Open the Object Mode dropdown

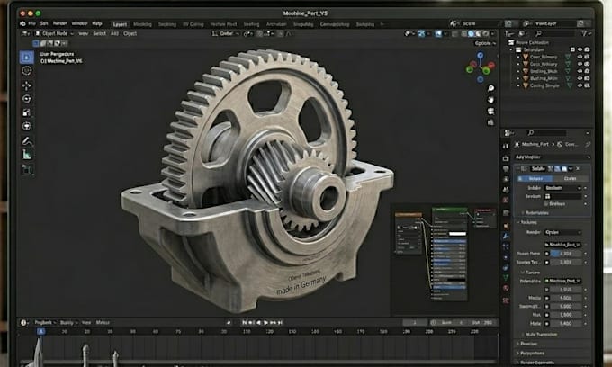tap(54, 34)
